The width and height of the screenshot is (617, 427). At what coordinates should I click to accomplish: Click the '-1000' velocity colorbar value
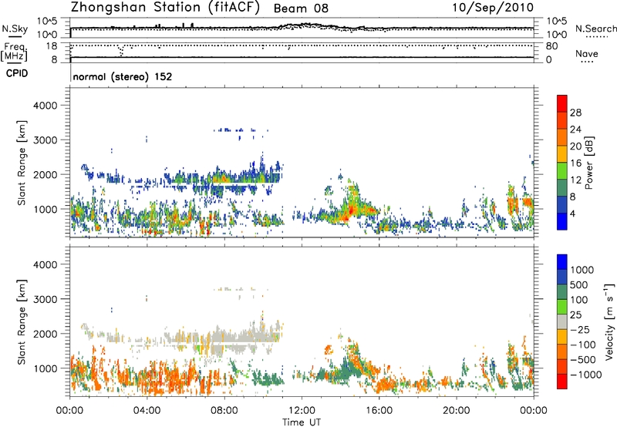click(x=585, y=375)
